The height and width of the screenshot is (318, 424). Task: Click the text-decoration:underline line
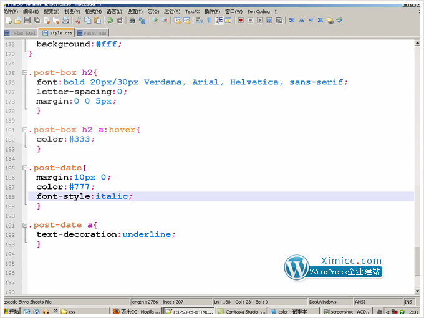106,234
